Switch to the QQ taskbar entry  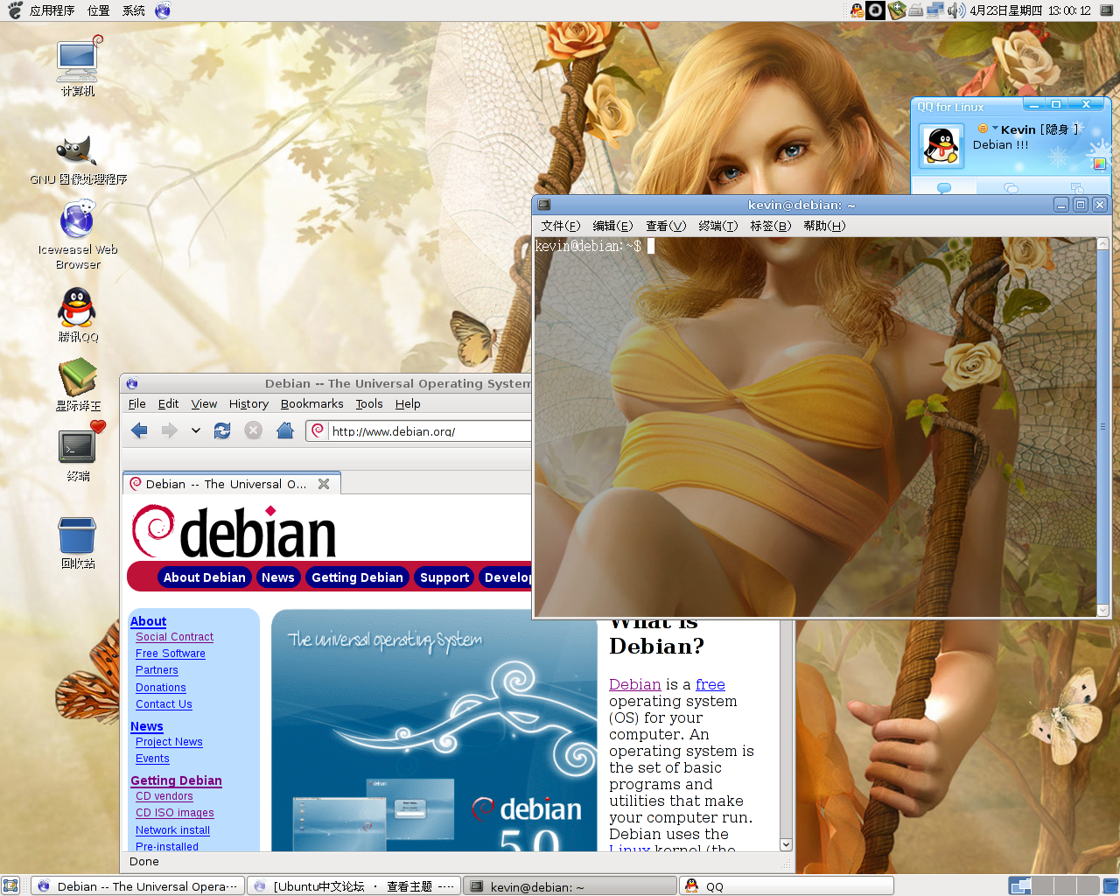tap(786, 886)
